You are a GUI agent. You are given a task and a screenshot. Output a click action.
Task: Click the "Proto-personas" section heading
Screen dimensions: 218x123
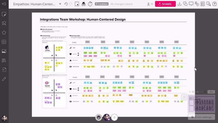coord(46,36)
